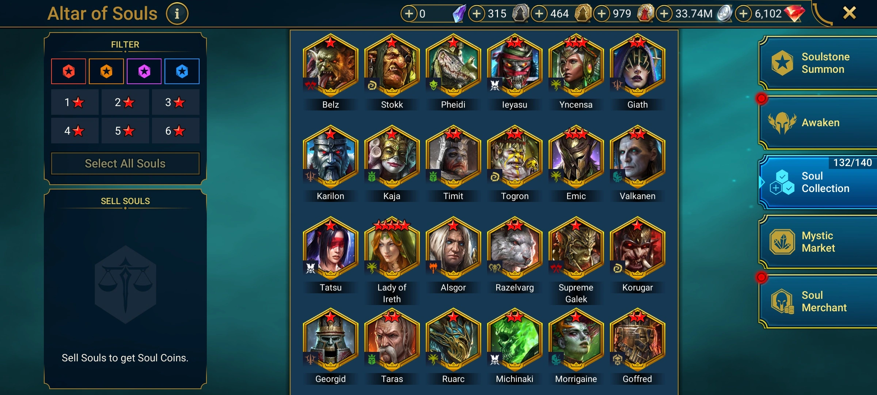Filter souls by 3 stars
This screenshot has height=395, width=877.
click(x=176, y=102)
